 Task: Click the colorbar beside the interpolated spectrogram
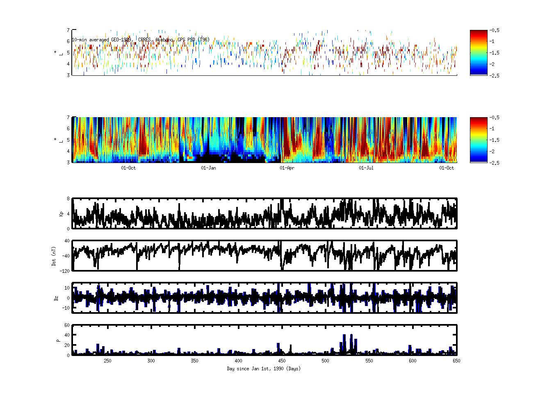(x=479, y=140)
